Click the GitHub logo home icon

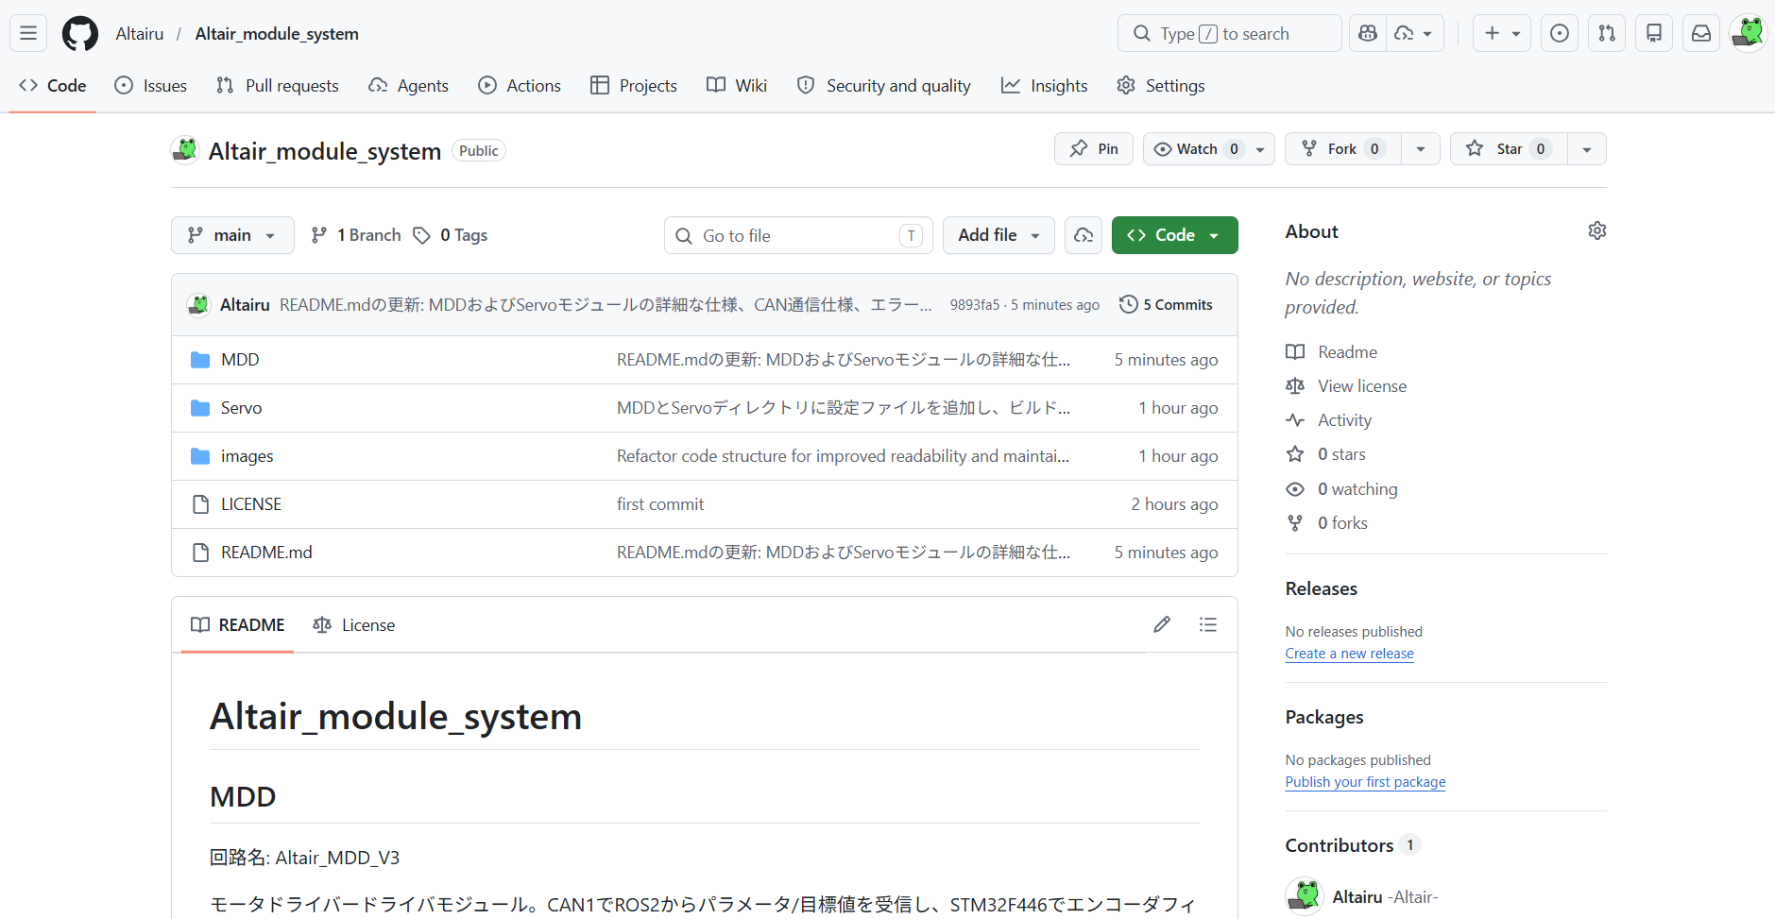tap(80, 34)
